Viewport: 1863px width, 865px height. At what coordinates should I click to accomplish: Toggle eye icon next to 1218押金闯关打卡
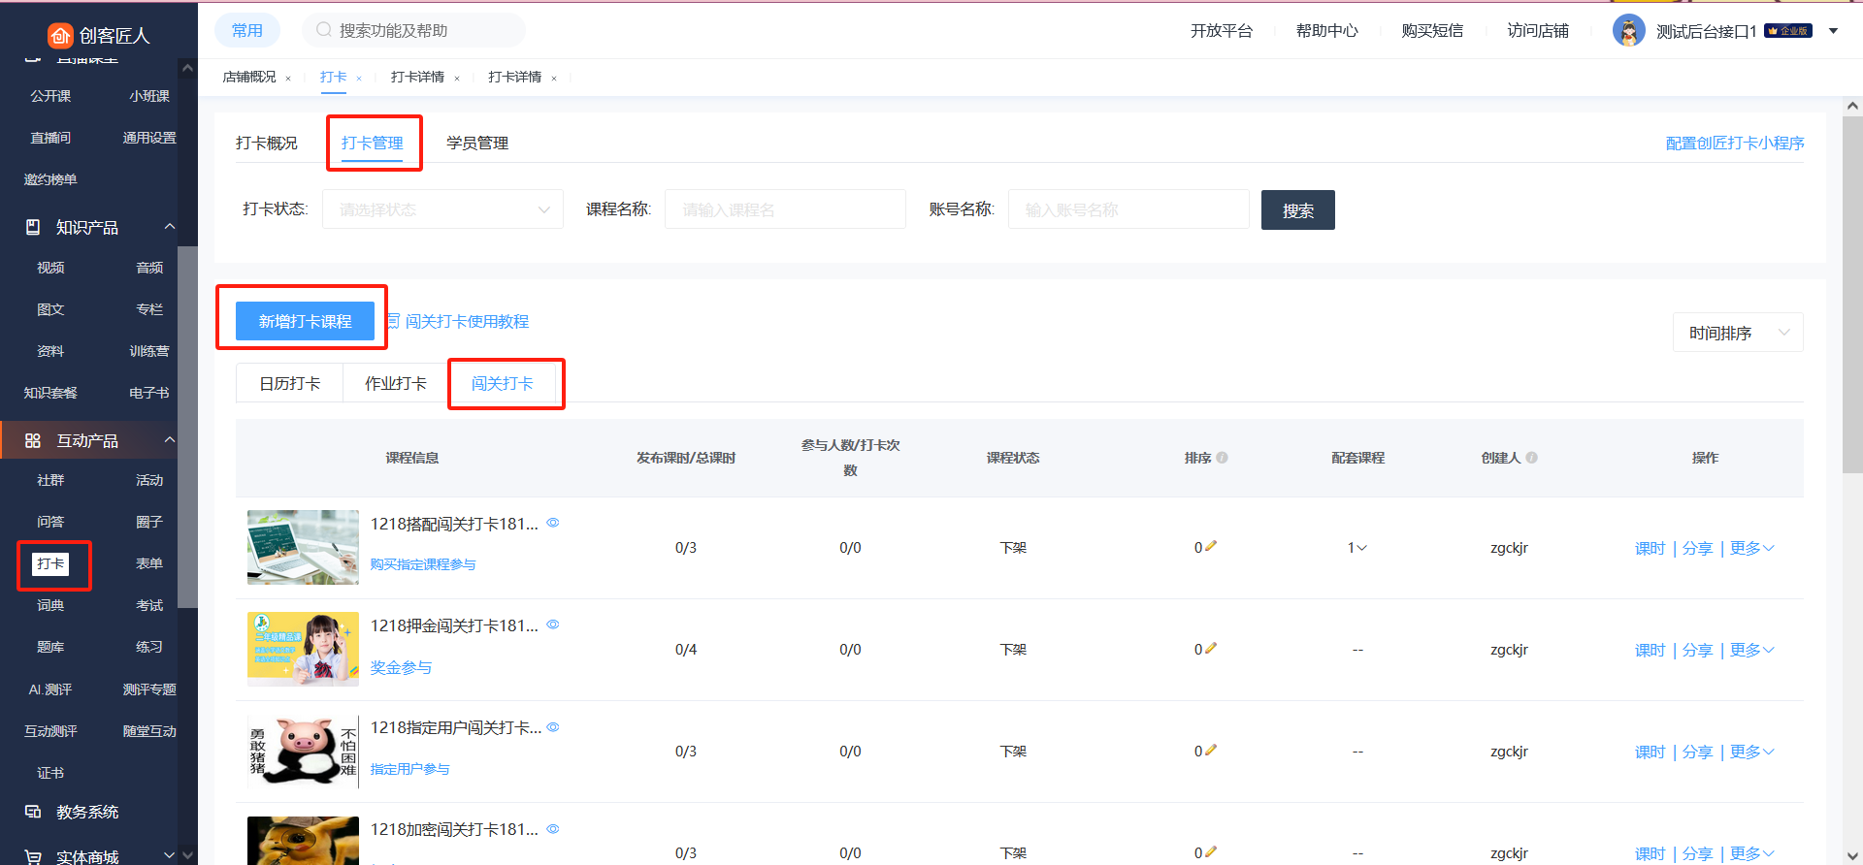[x=553, y=625]
